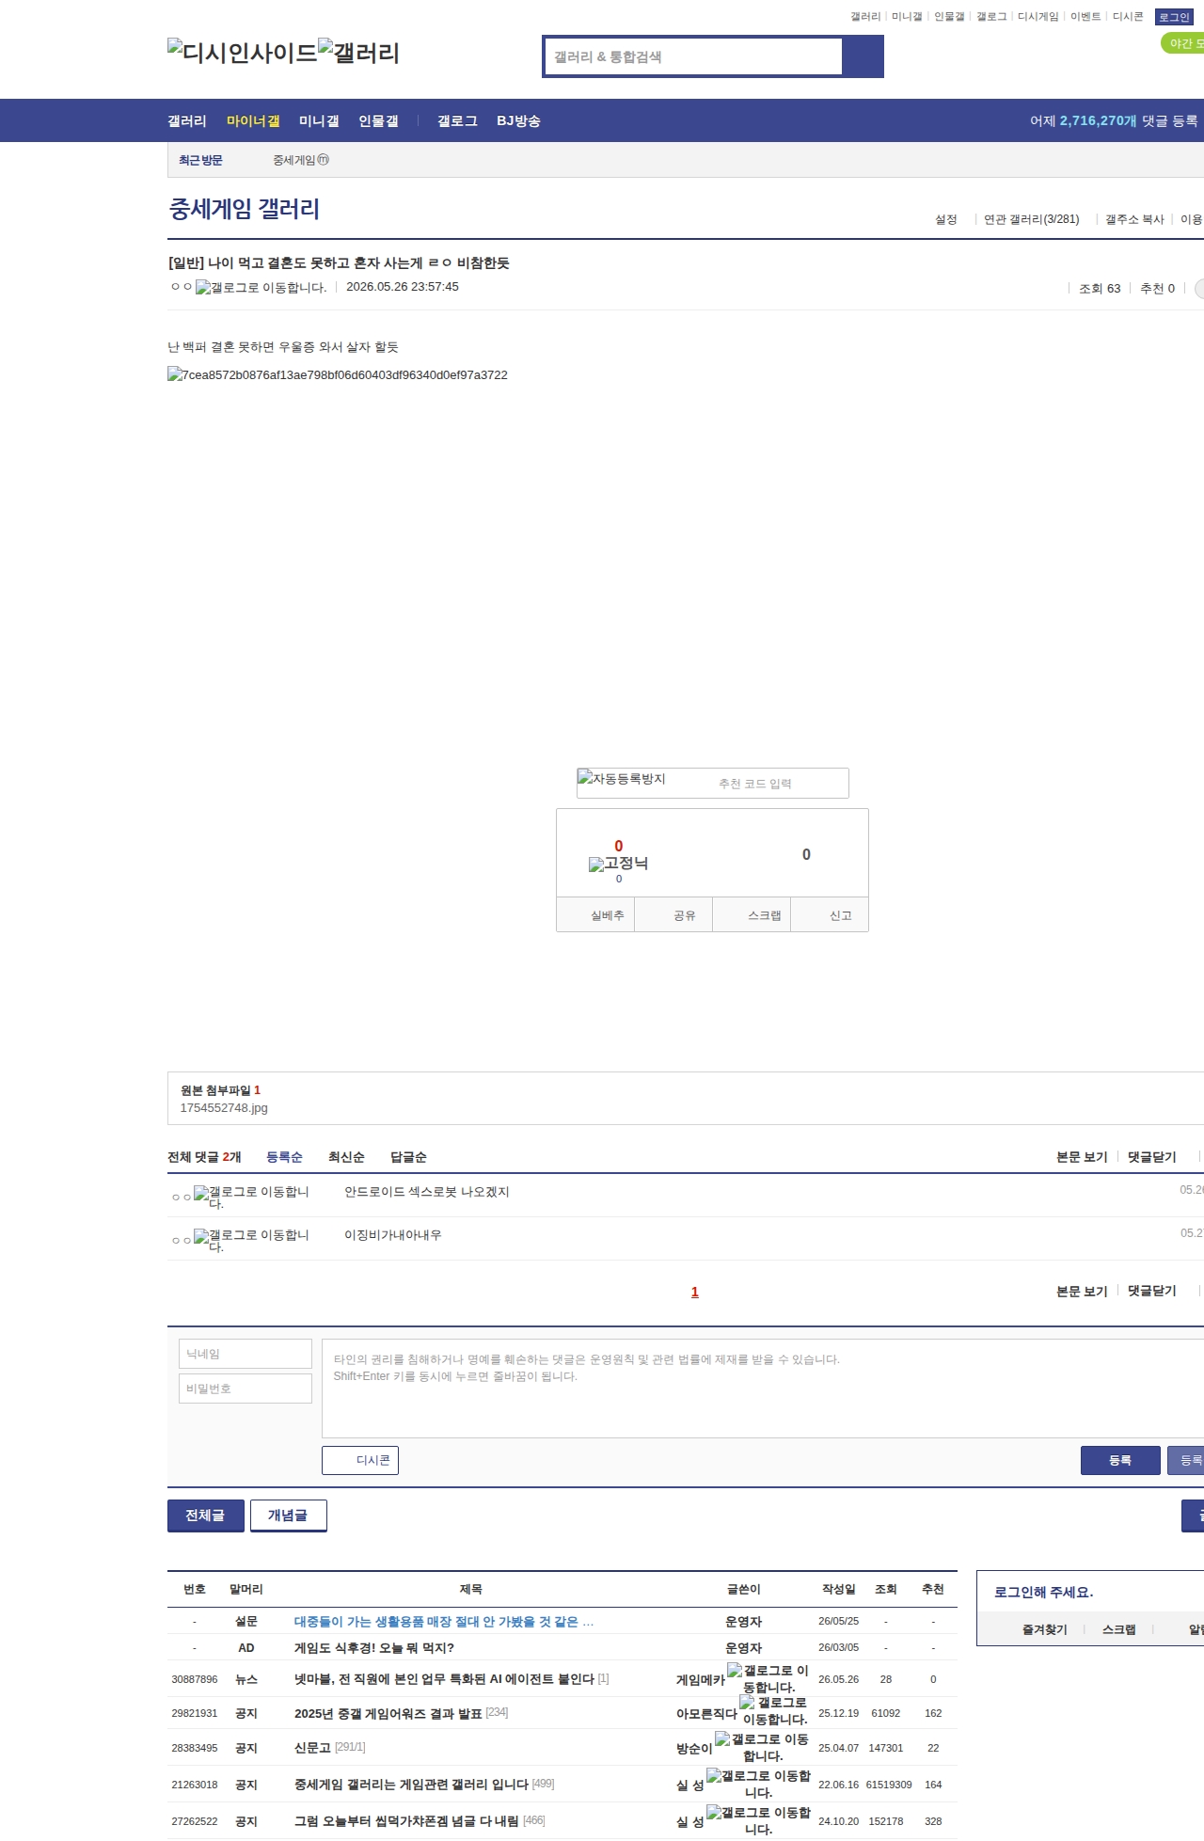Open news post 넷마블, 전 직원에 본인 업무
1204x1841 pixels.
tap(444, 1679)
